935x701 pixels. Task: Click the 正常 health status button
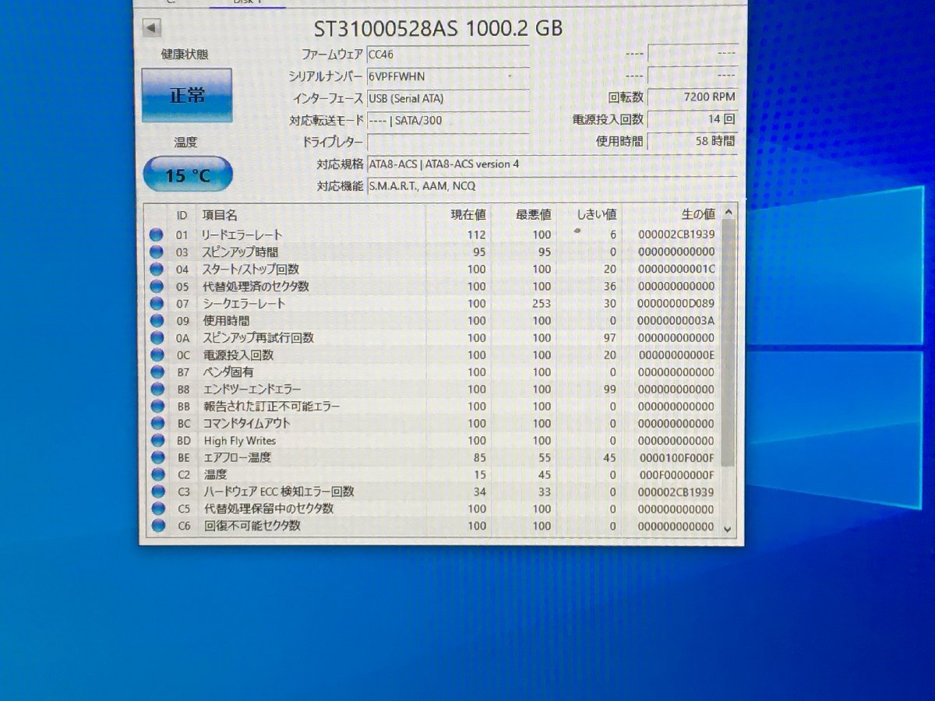point(185,95)
